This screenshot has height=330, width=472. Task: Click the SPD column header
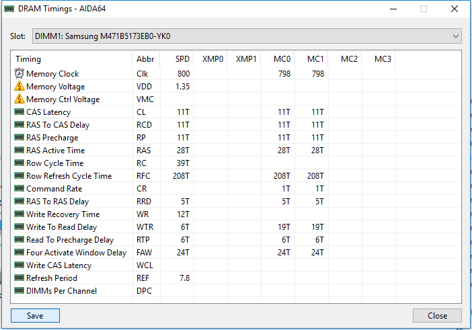[182, 59]
